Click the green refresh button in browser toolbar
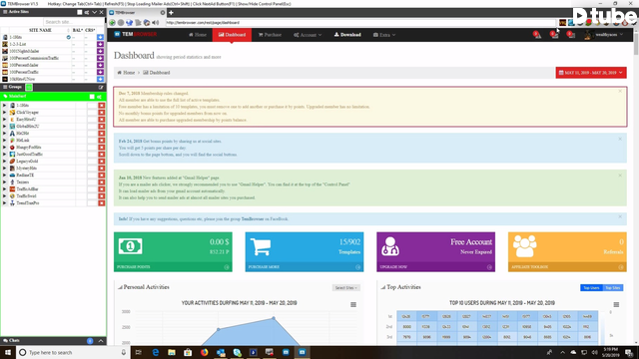This screenshot has width=639, height=359. click(112, 23)
